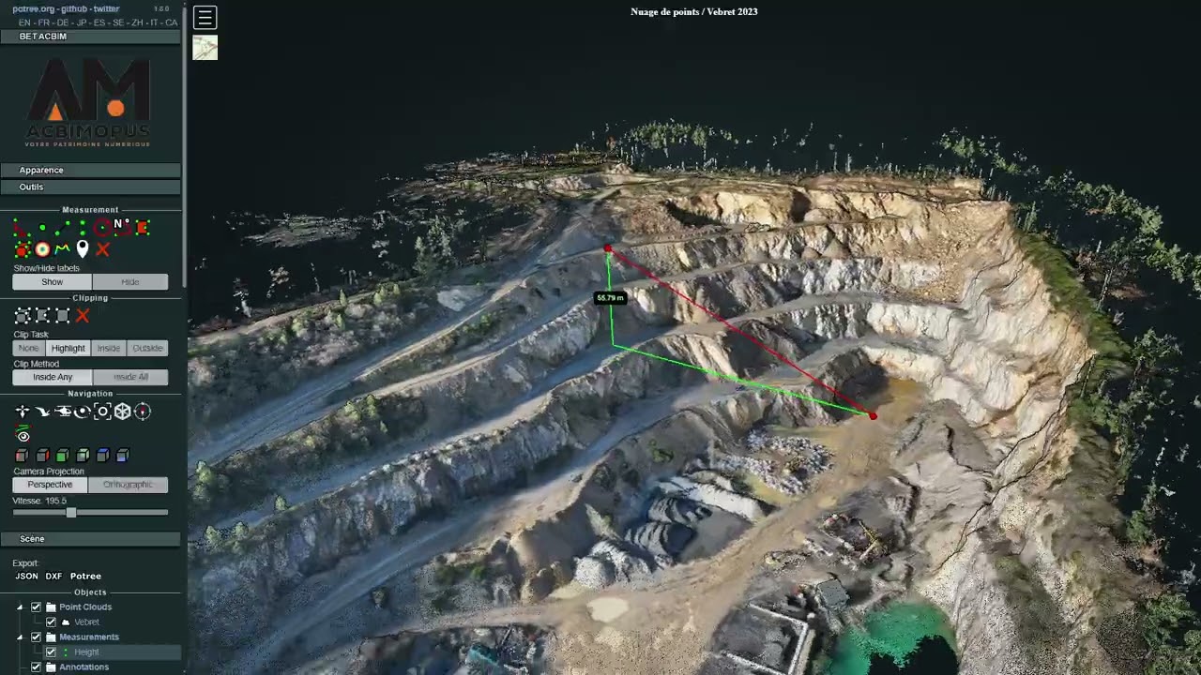Set Clip Task to Outside
The width and height of the screenshot is (1201, 675).
pyautogui.click(x=147, y=348)
